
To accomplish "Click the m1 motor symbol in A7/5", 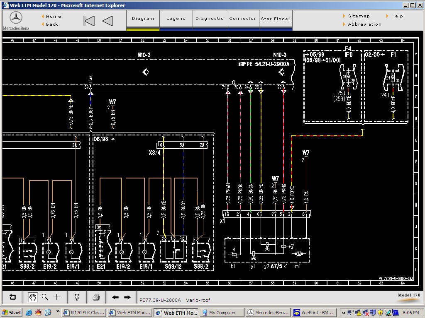I will tap(299, 254).
